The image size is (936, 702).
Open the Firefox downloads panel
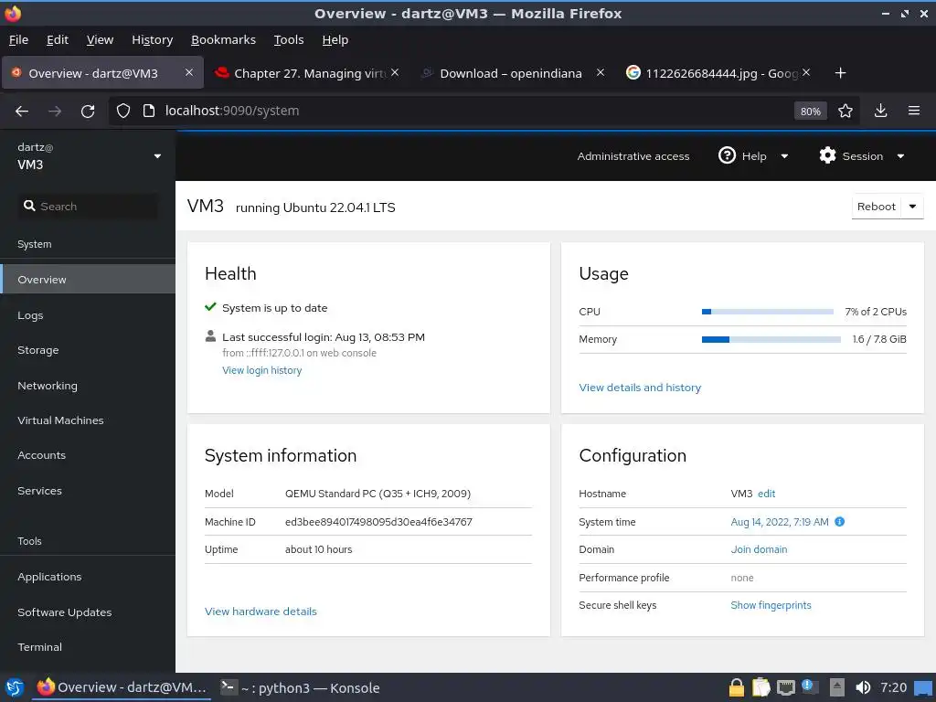[880, 111]
